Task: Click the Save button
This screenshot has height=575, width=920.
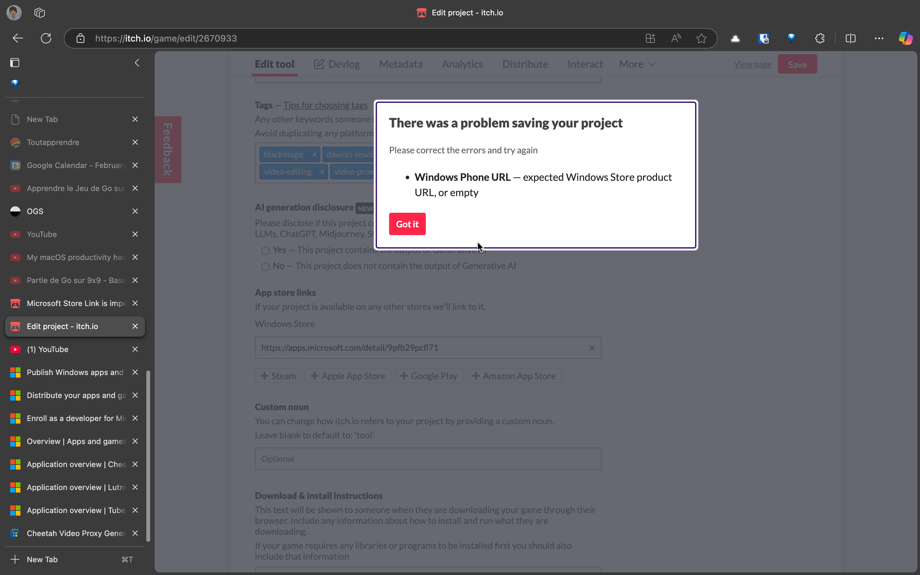Action: [x=797, y=64]
